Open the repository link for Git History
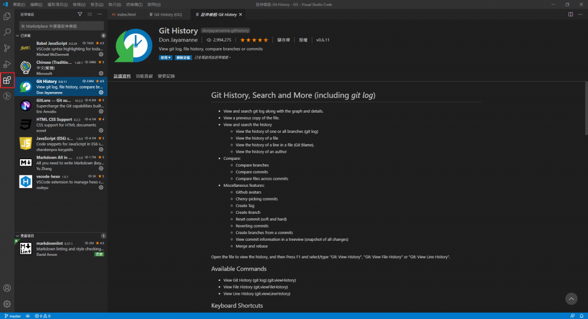 (284, 40)
